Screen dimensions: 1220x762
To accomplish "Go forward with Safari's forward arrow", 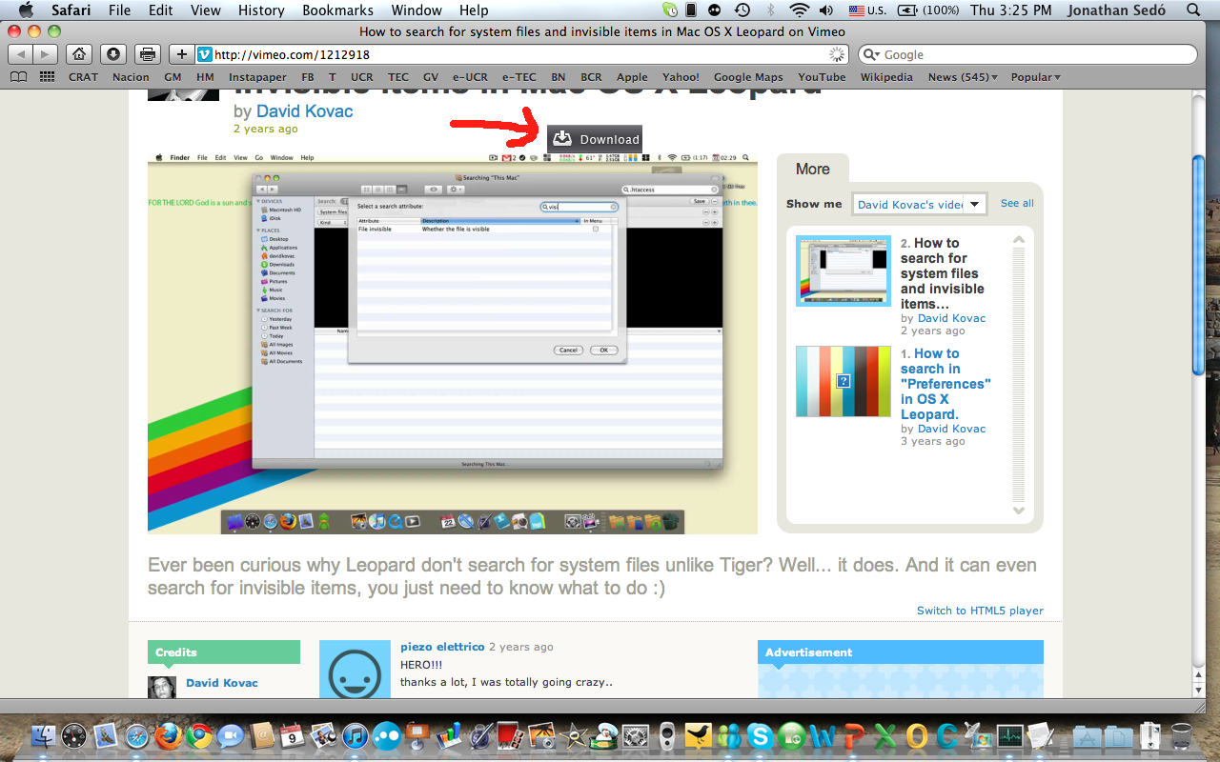I will (x=45, y=54).
